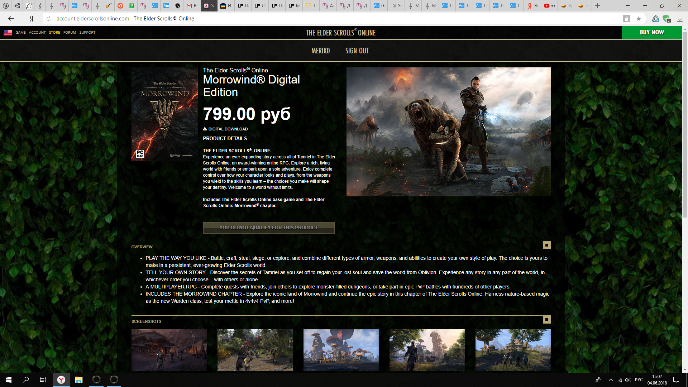Switch input language РУС indicator
Viewport: 688px width, 387px height.
click(x=639, y=380)
